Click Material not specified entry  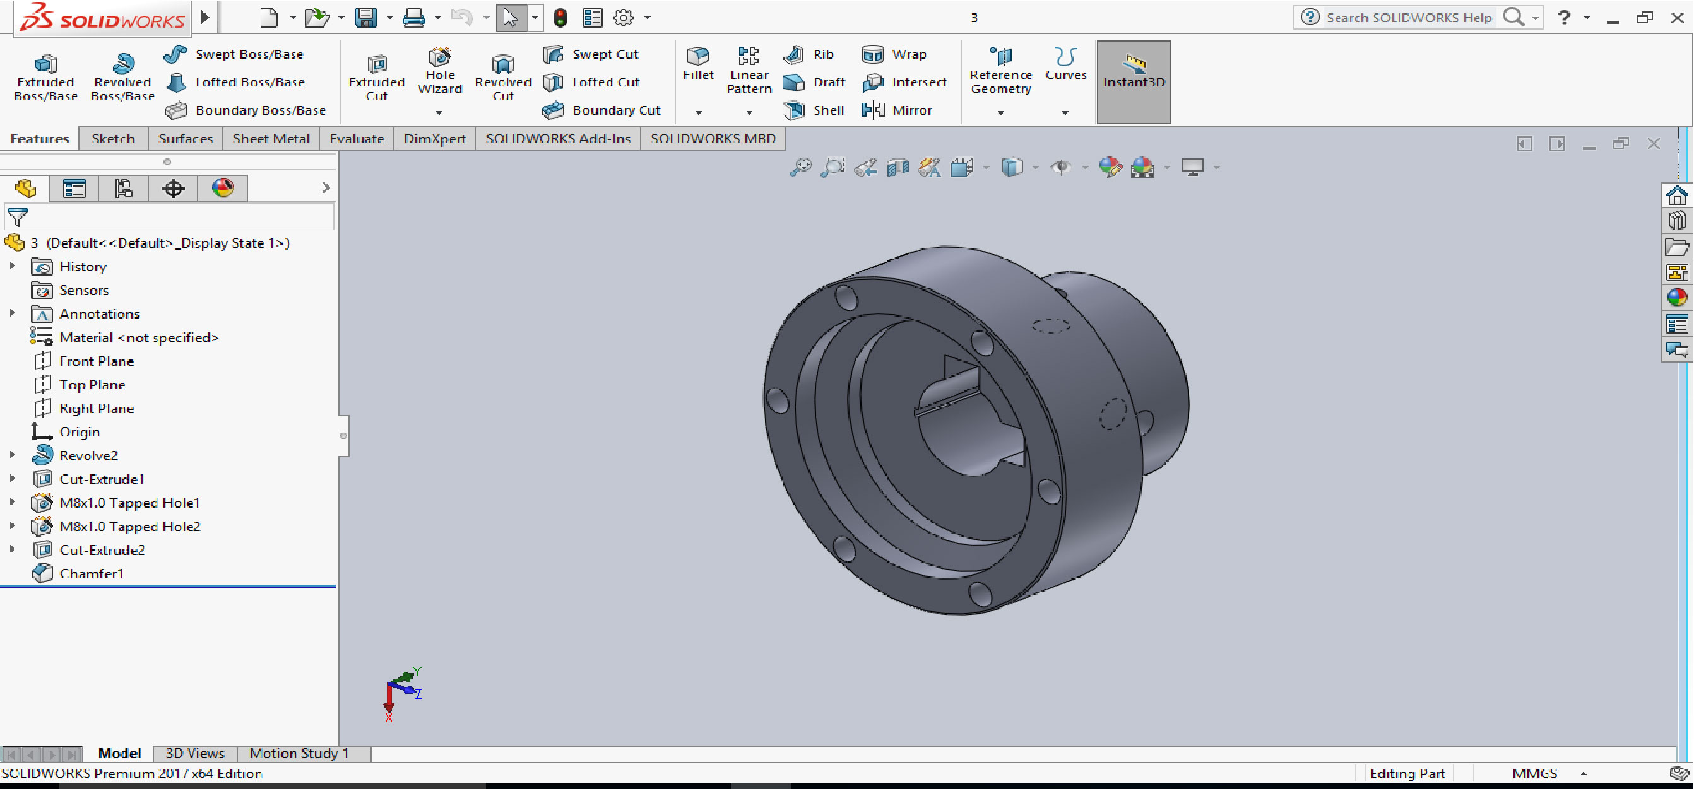[124, 337]
